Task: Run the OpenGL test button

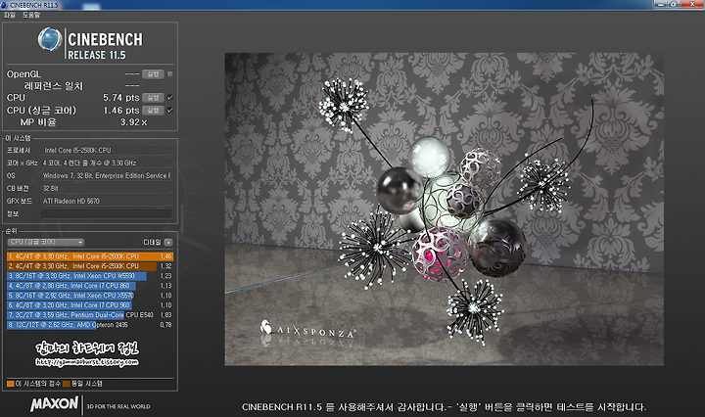Action: tap(153, 74)
